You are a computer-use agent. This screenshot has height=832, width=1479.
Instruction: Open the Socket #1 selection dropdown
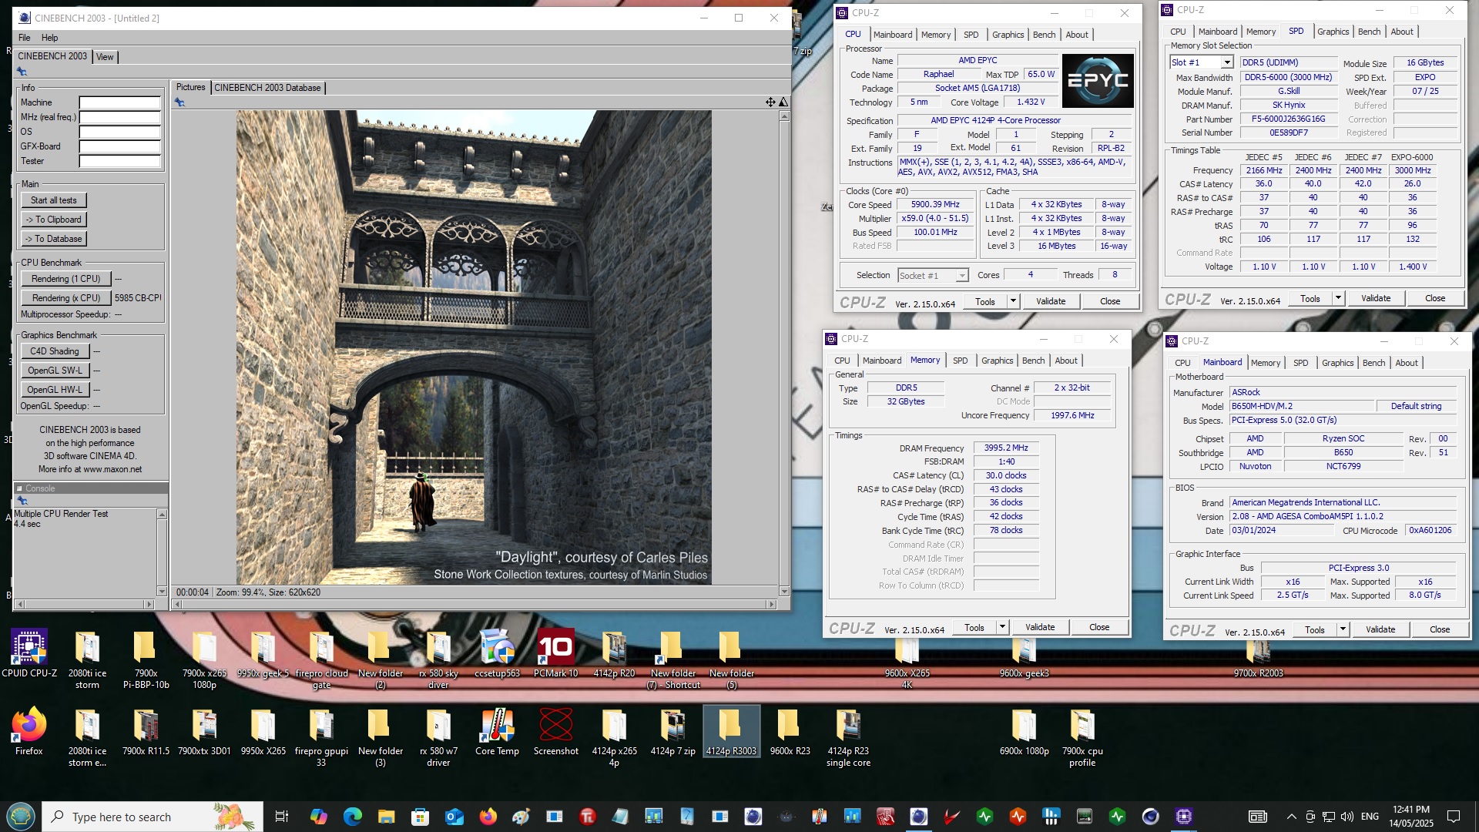(961, 276)
